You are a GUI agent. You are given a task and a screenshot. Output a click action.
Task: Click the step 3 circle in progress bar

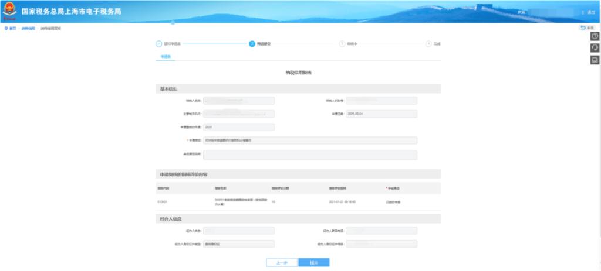(x=342, y=44)
